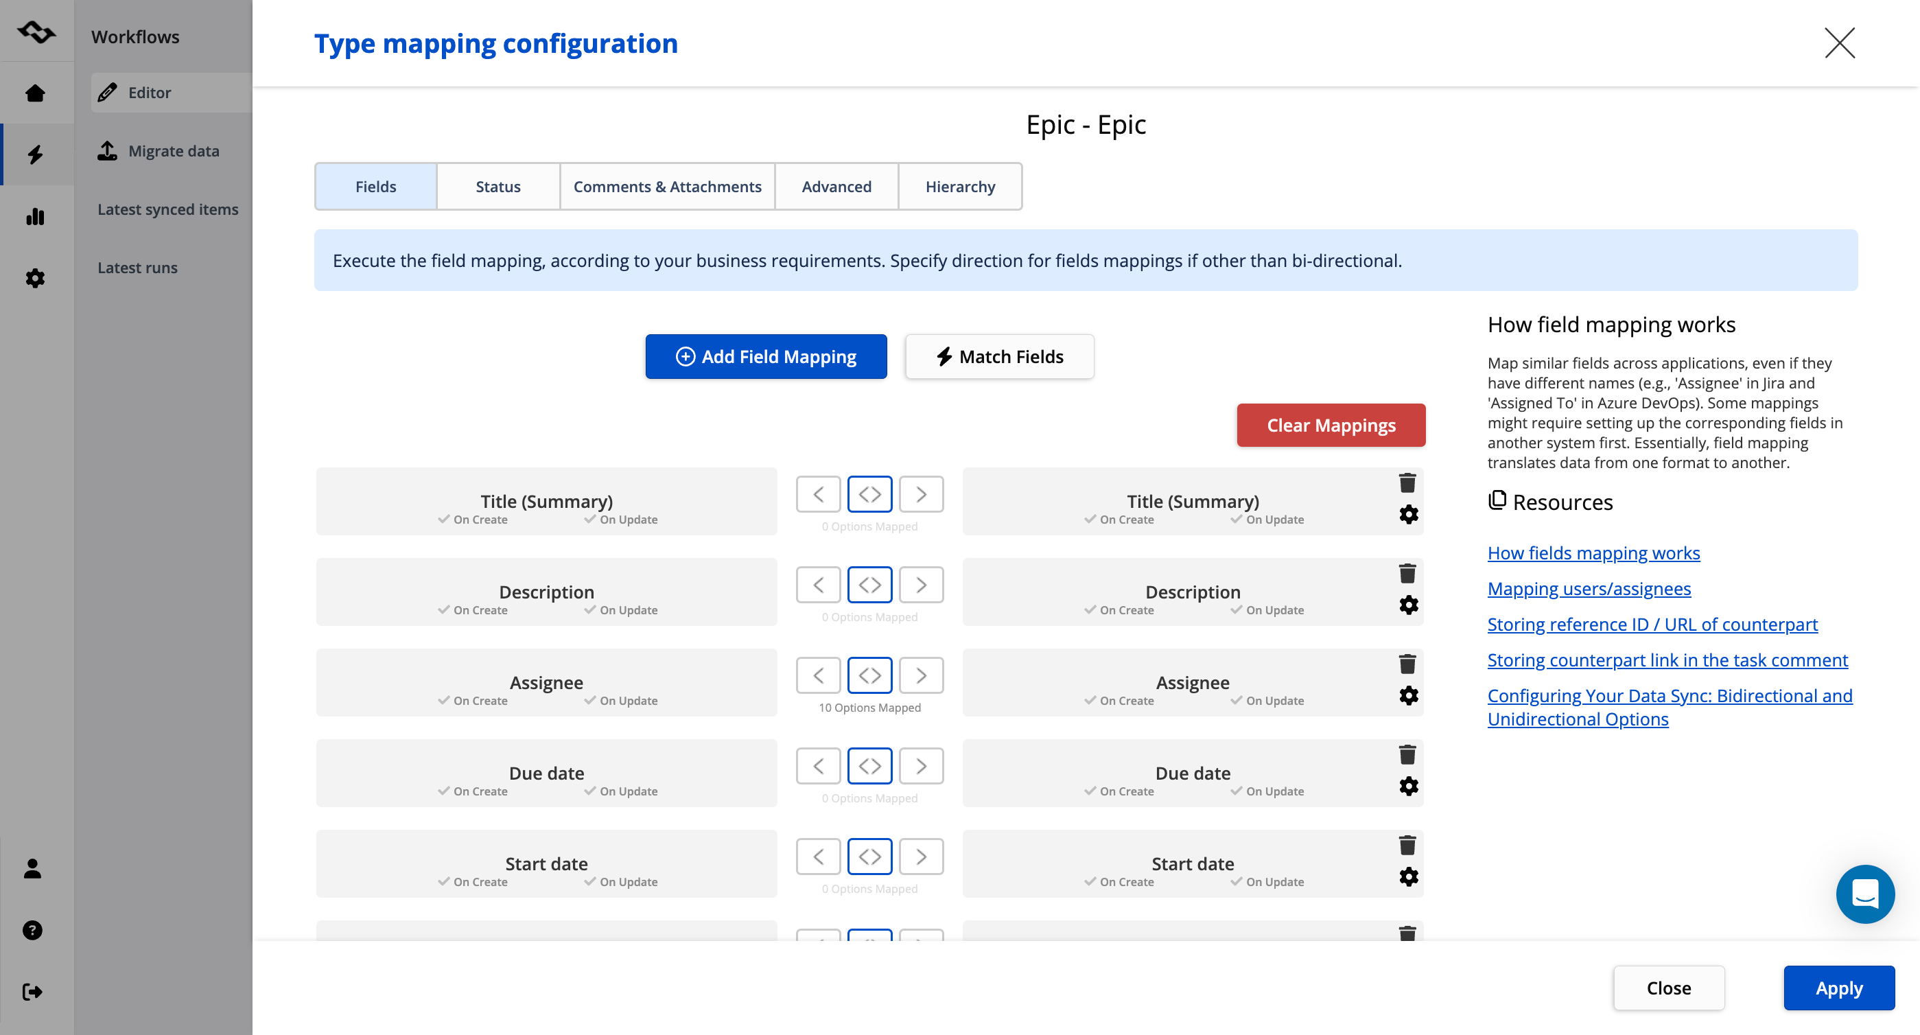The image size is (1920, 1035).
Task: Open the analytics bar chart sidebar icon
Action: [x=35, y=216]
